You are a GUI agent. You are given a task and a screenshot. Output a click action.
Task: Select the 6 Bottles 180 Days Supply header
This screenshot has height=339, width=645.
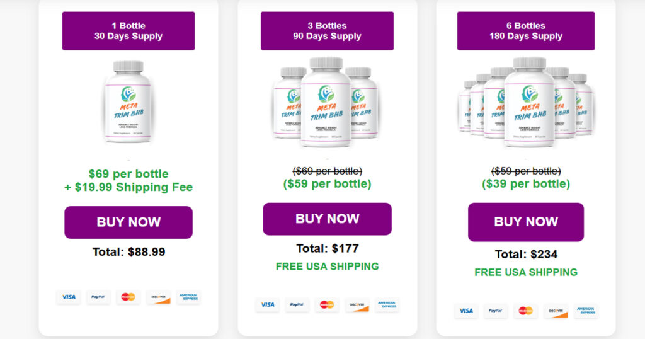526,31
